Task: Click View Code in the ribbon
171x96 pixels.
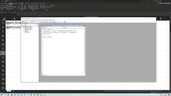Action: click(x=36, y=7)
